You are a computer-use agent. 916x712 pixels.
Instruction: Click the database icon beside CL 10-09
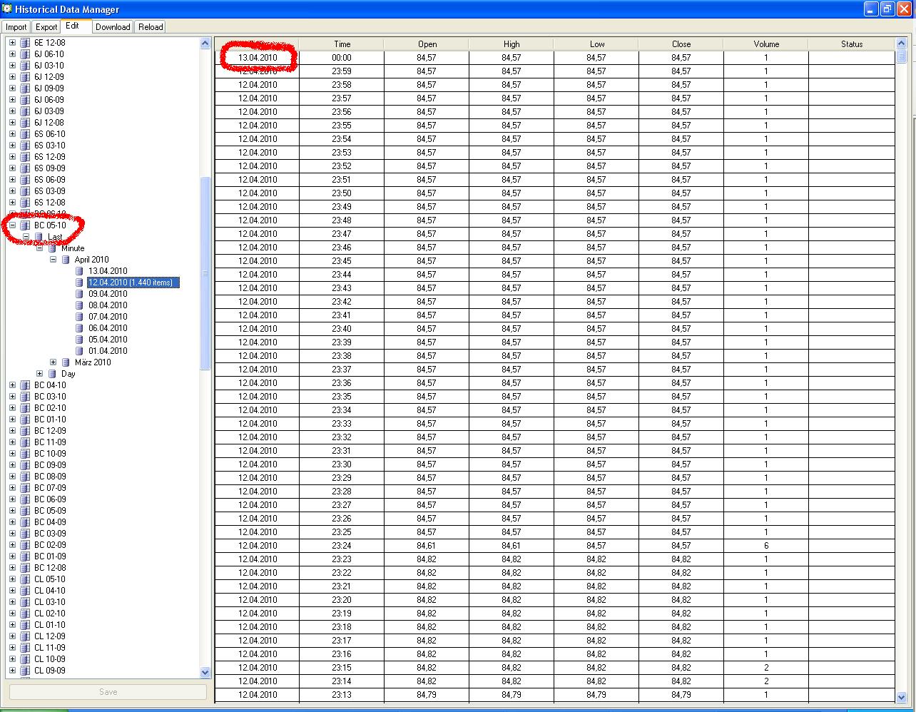[x=25, y=659]
